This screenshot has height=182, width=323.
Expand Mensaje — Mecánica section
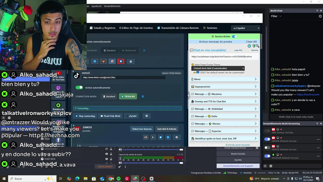224,94
